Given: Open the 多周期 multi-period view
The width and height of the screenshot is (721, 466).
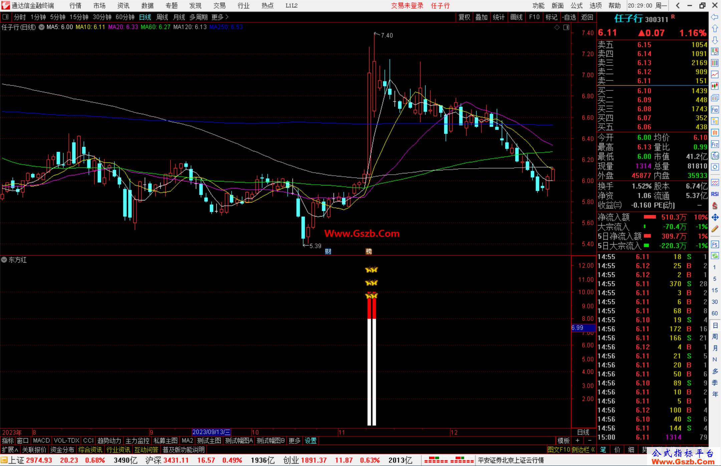Looking at the screenshot, I should pyautogui.click(x=198, y=17).
